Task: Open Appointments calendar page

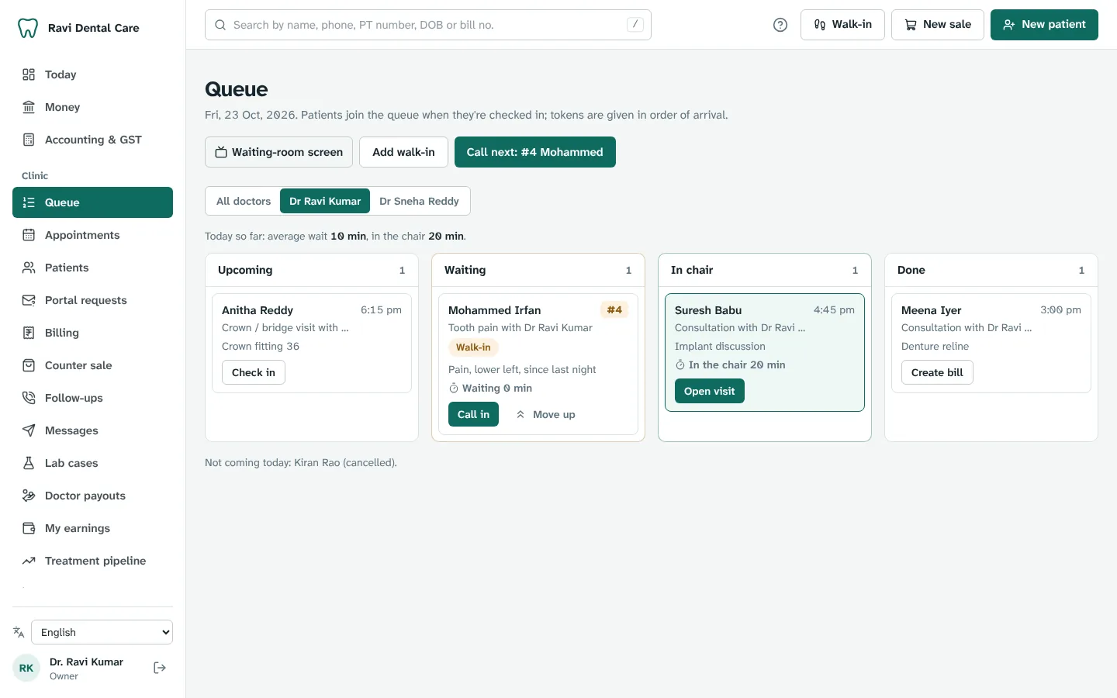Action: [x=92, y=235]
